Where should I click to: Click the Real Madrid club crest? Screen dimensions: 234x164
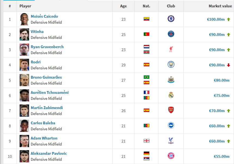tap(171, 95)
